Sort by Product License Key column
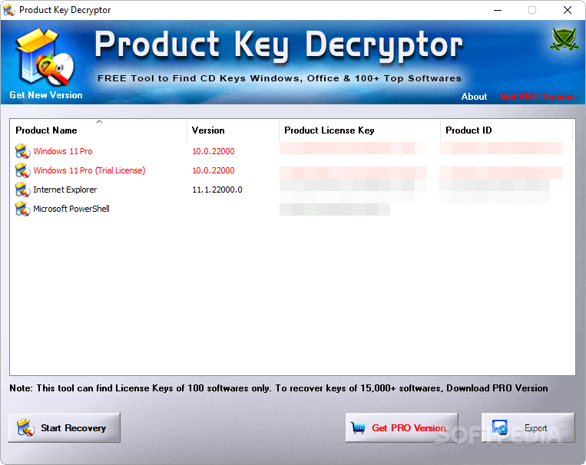This screenshot has height=465, width=586. (x=329, y=130)
